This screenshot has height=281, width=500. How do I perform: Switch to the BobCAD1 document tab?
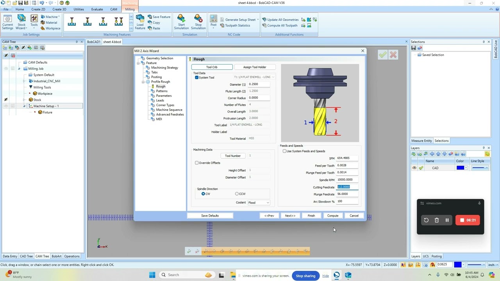pos(94,42)
